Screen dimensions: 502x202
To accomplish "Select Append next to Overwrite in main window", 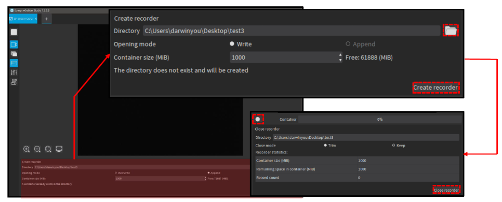I will coord(214,172).
